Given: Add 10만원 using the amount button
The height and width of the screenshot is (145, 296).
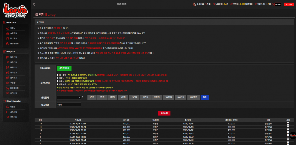Looking at the screenshot, I should pos(123,97).
